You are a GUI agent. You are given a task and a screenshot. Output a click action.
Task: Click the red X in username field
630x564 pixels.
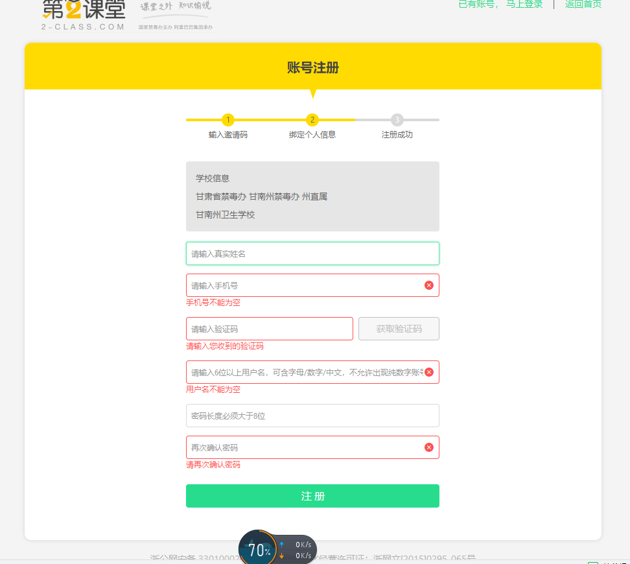[x=429, y=372]
